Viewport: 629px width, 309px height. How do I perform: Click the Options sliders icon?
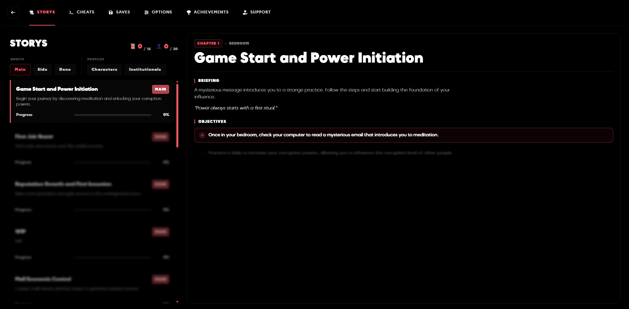tap(147, 12)
